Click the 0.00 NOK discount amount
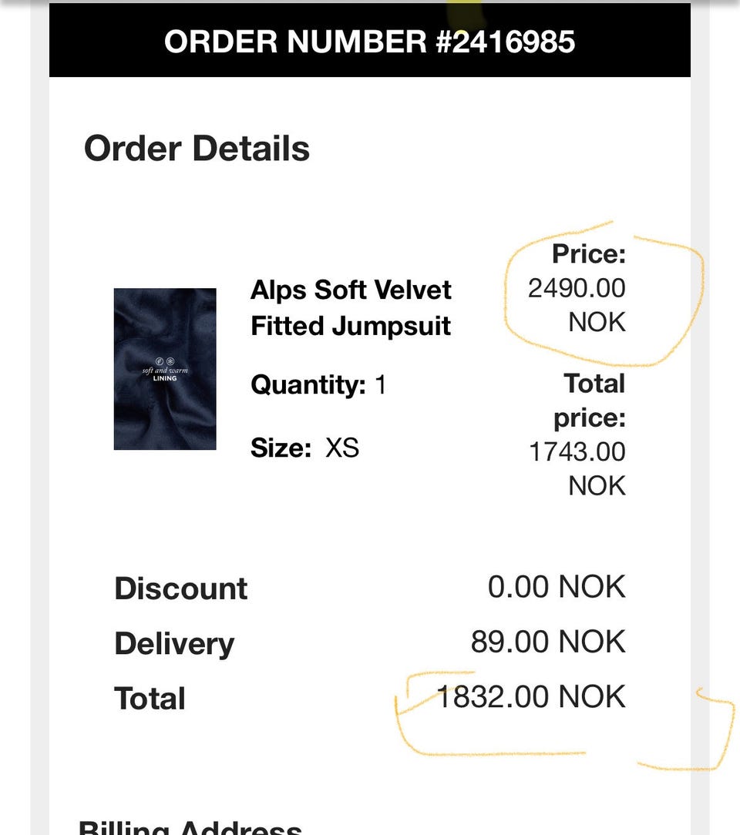 click(556, 587)
